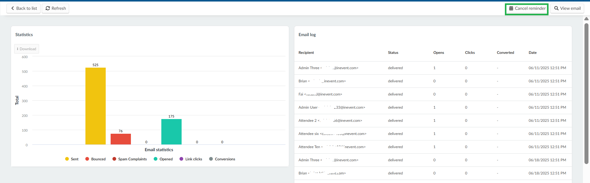The image size is (590, 183).
Task: Click delivered status in Attendee 2 row
Action: [x=395, y=121]
